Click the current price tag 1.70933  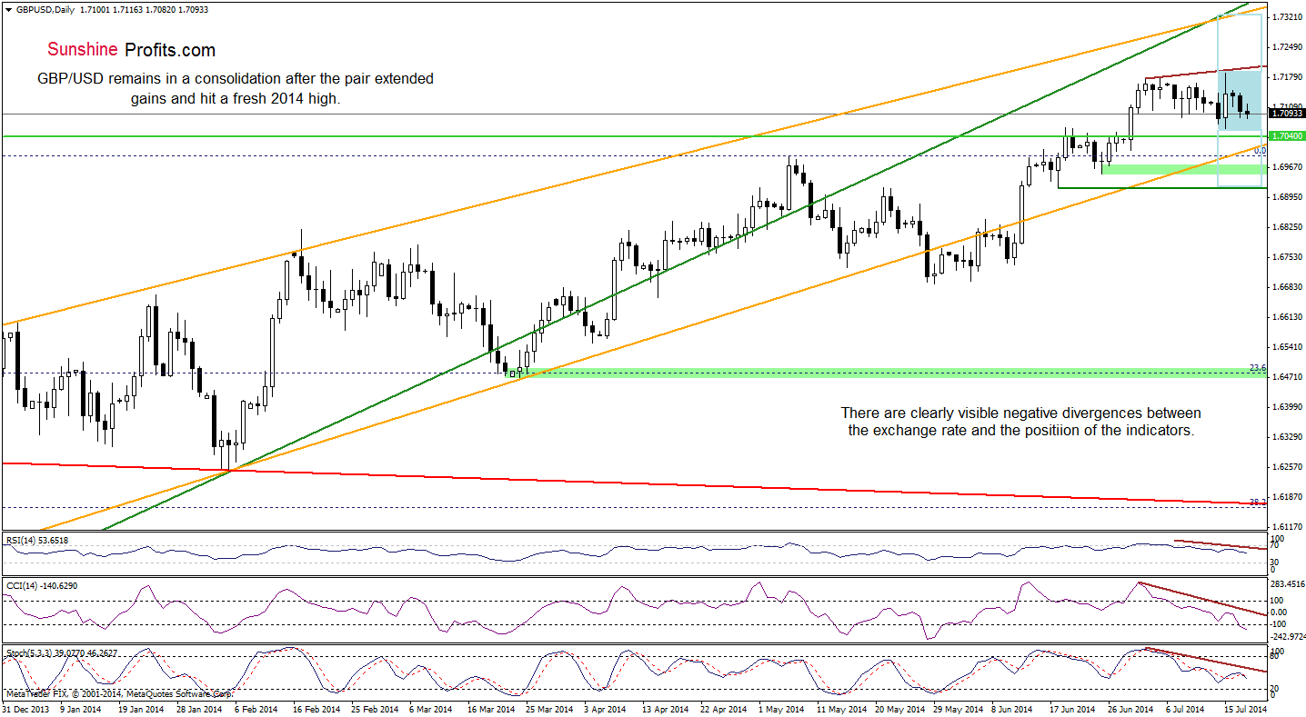(1288, 114)
